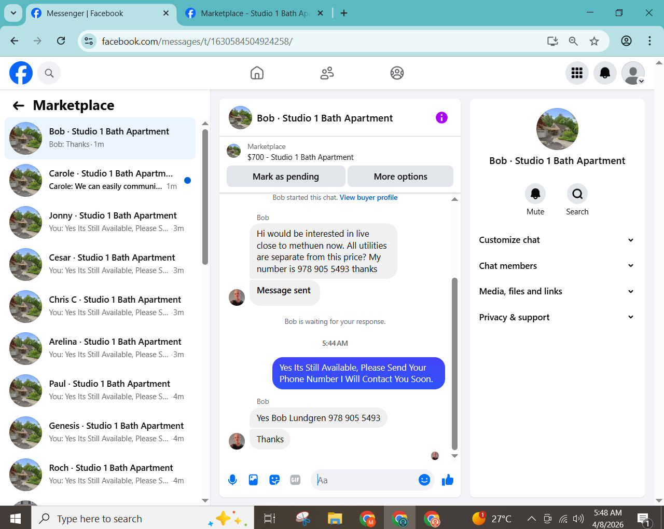
Task: Open Windows Start menu
Action: tap(16, 518)
